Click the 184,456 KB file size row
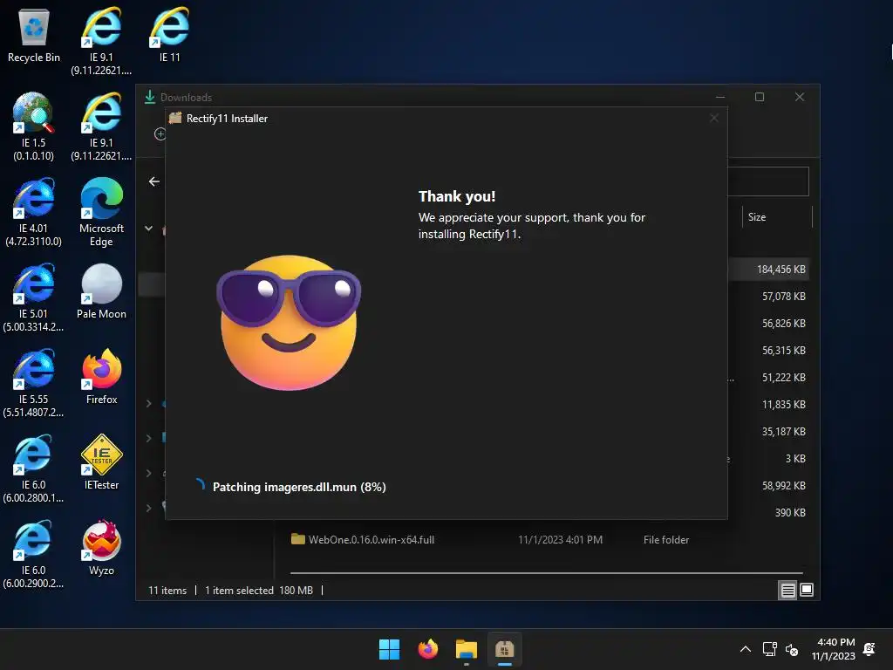 (781, 270)
